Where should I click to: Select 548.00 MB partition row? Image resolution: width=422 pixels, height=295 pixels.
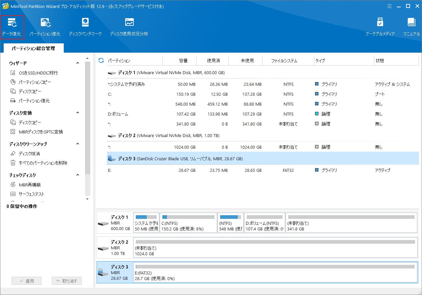point(263,104)
